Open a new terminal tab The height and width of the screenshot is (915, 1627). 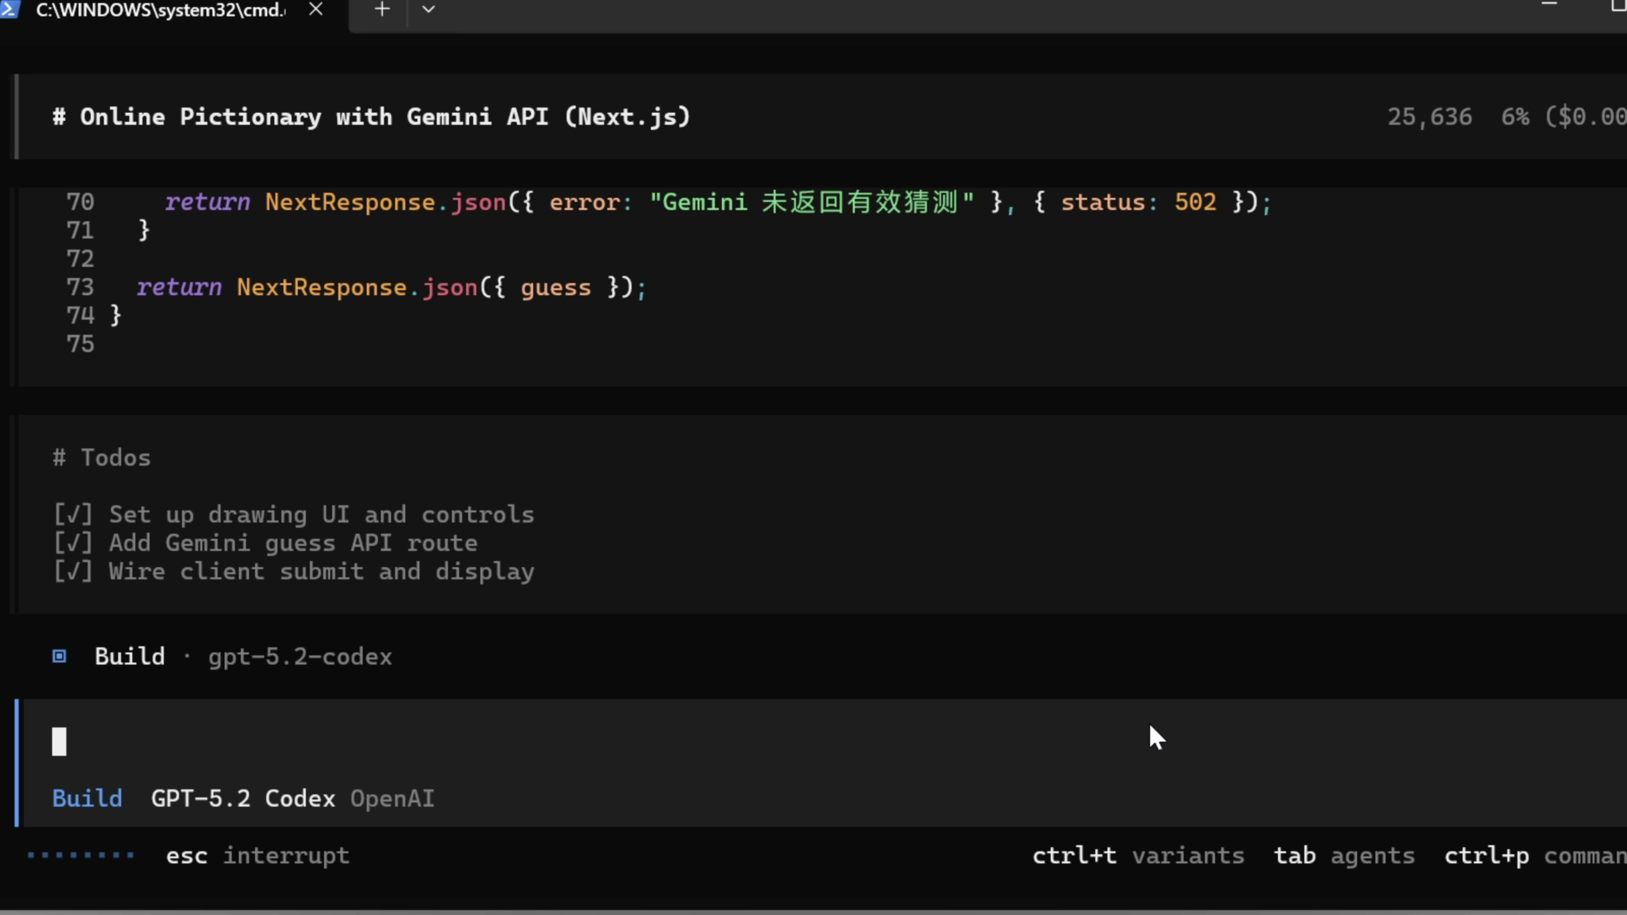pyautogui.click(x=382, y=9)
